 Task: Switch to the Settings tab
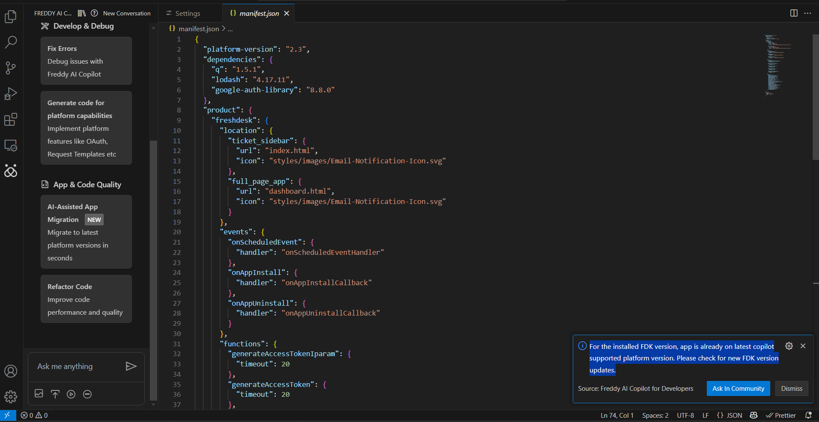click(183, 13)
